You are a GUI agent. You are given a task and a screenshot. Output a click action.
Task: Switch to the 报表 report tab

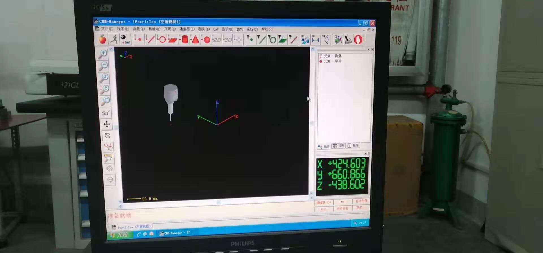pos(339,146)
